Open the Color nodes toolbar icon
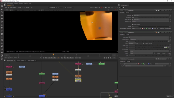The height and width of the screenshot is (98, 174). (2, 19)
